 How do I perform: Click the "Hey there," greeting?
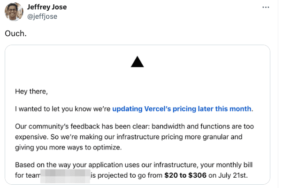(31, 92)
